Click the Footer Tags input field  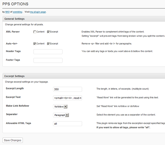click(48, 60)
